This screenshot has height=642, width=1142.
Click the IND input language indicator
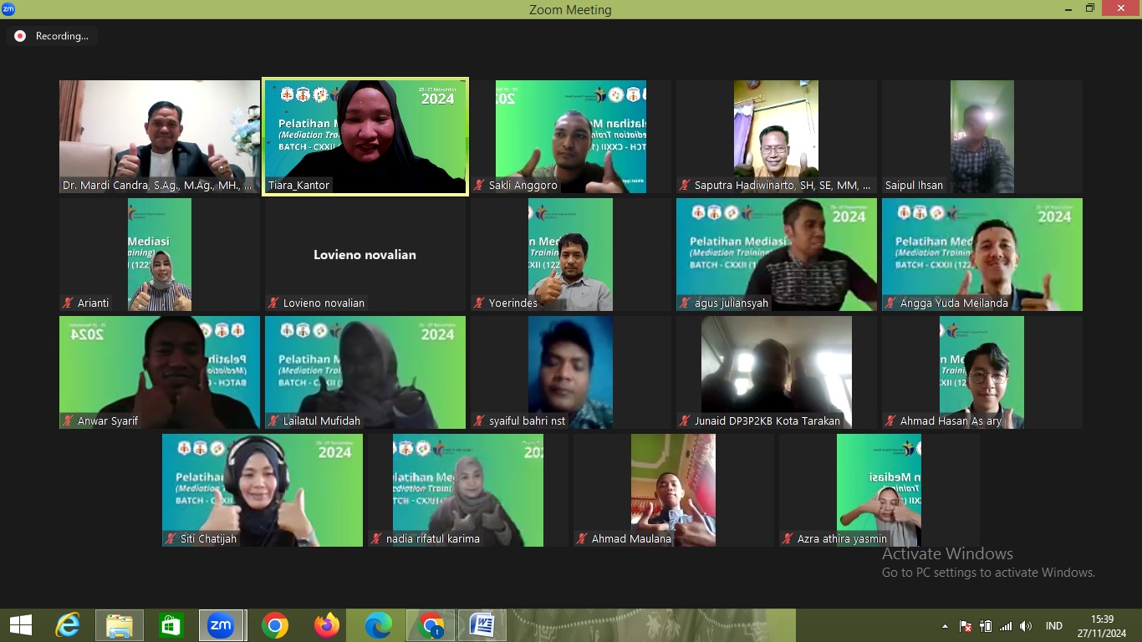pyautogui.click(x=1054, y=626)
